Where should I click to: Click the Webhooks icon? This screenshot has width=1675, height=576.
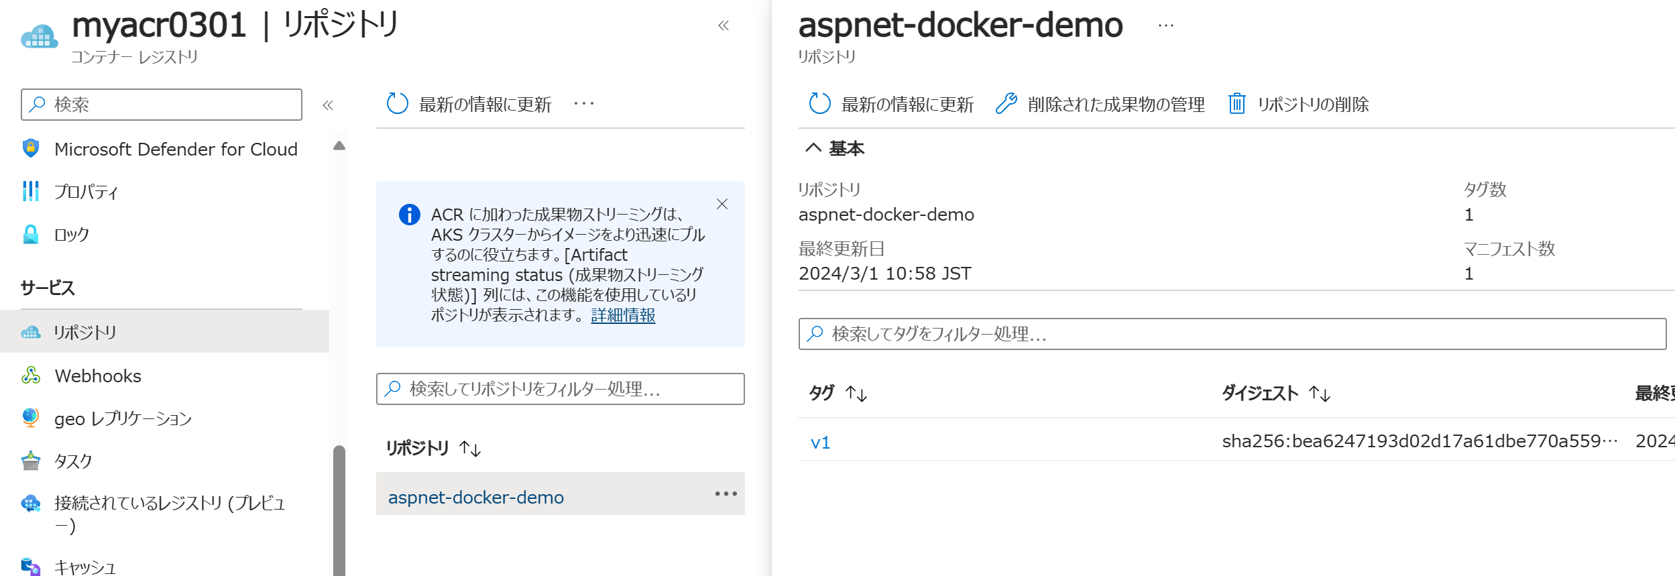(31, 375)
